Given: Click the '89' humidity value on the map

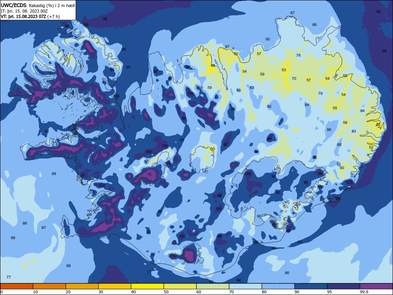Looking at the screenshot, I should (x=54, y=173).
